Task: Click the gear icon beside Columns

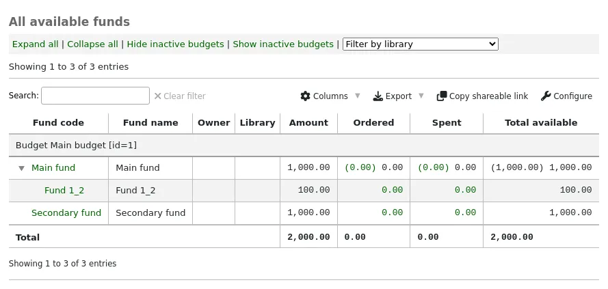Action: click(305, 96)
